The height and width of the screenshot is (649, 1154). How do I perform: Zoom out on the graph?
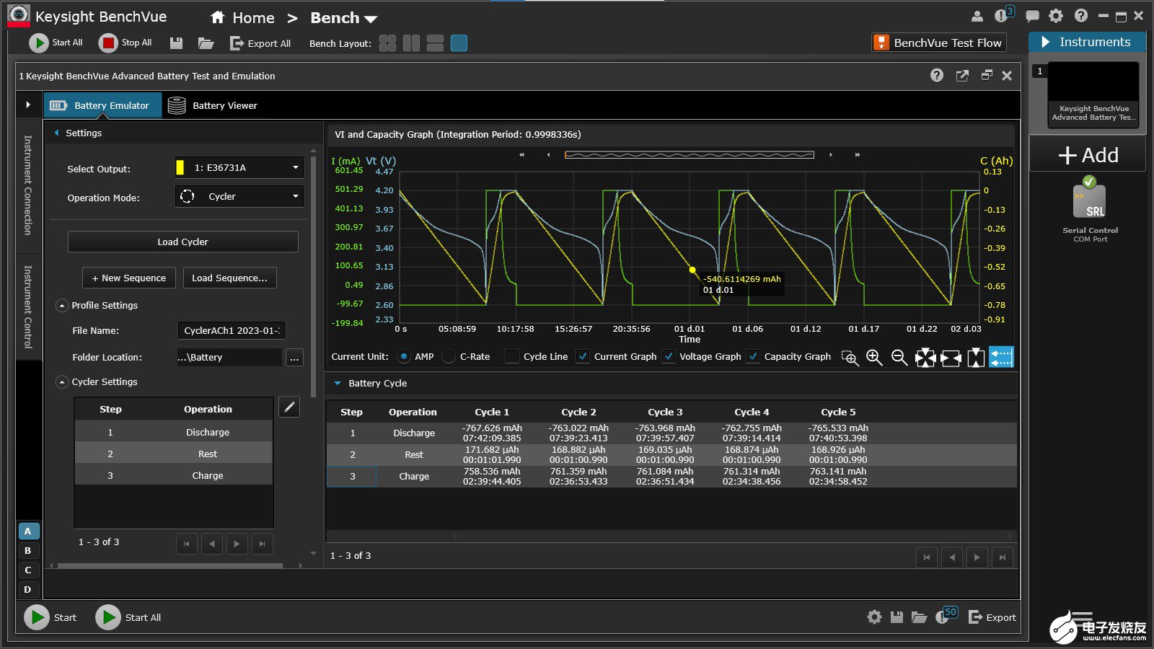pyautogui.click(x=899, y=357)
